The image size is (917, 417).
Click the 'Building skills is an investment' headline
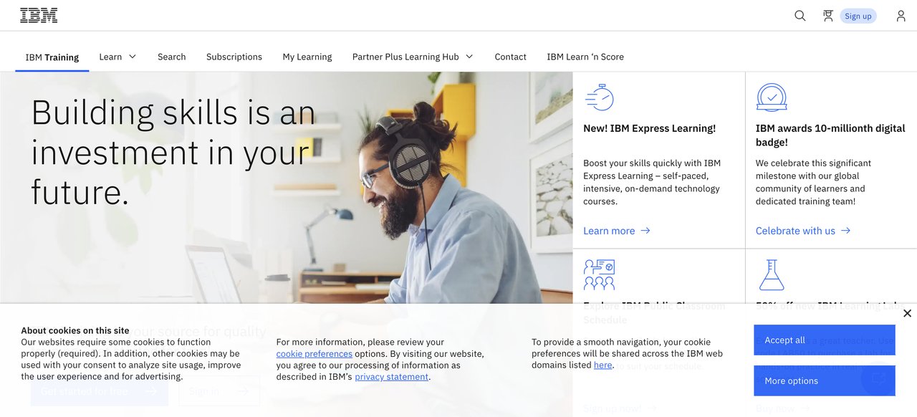173,153
